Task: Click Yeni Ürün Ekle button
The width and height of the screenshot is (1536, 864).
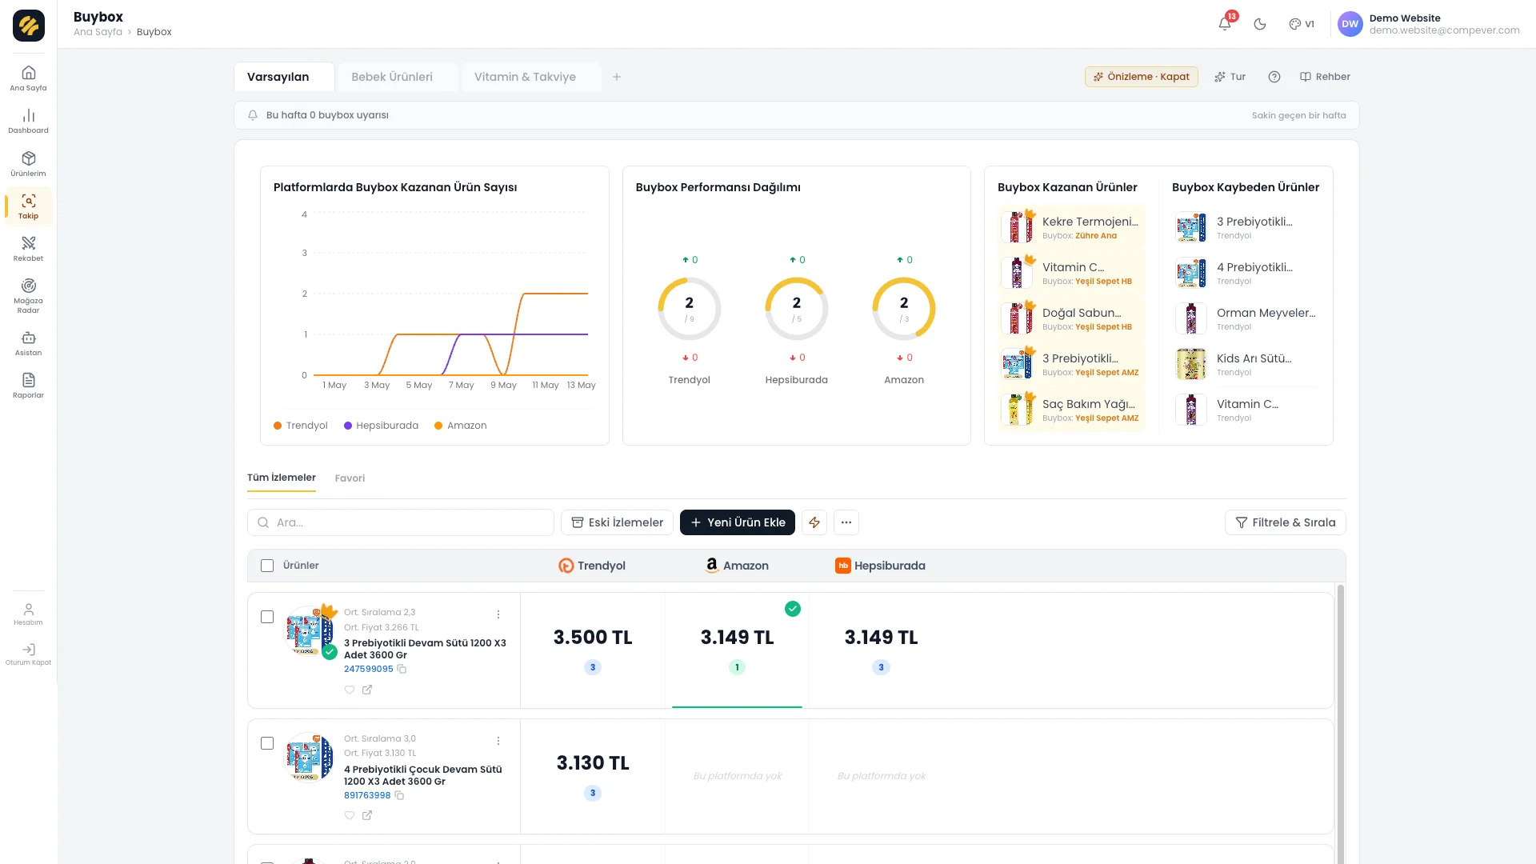Action: coord(738,522)
